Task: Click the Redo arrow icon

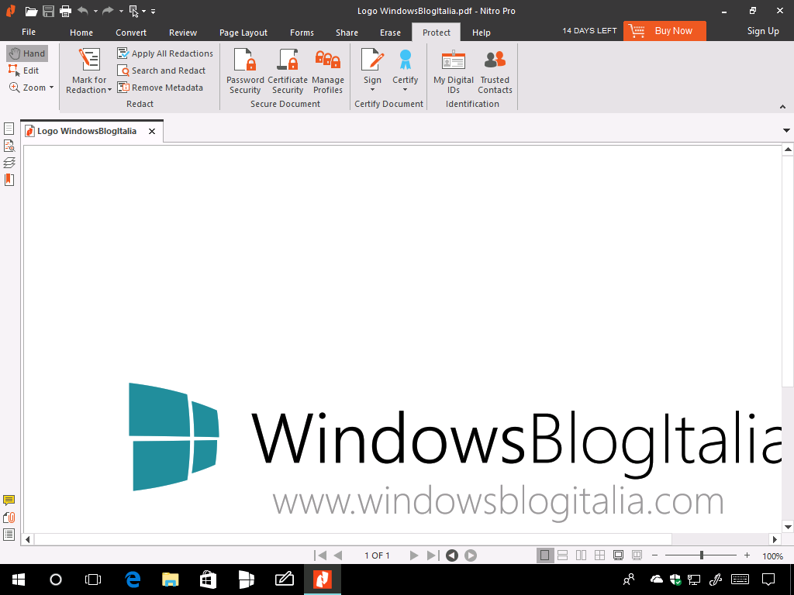Action: click(x=107, y=11)
